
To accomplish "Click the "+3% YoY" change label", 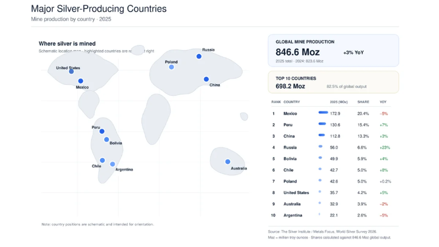I will [x=353, y=53].
